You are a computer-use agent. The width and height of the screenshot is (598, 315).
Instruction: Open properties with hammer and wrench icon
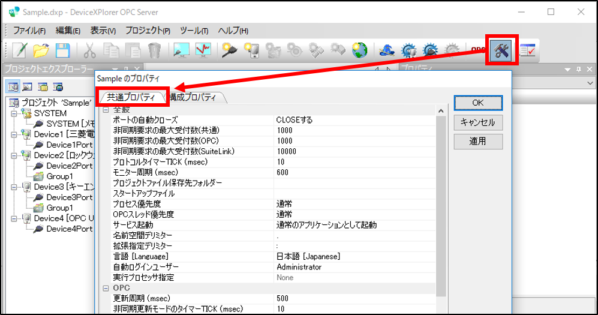500,51
